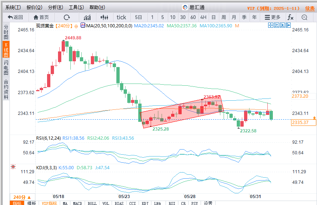Expand the 更多 more options menu
This screenshot has width=317, height=205.
[x=272, y=17]
